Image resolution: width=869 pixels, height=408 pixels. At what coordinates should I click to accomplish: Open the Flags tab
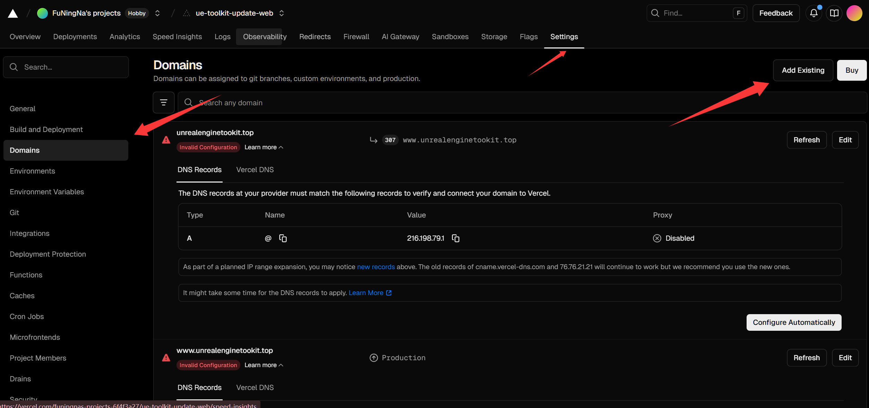(529, 37)
